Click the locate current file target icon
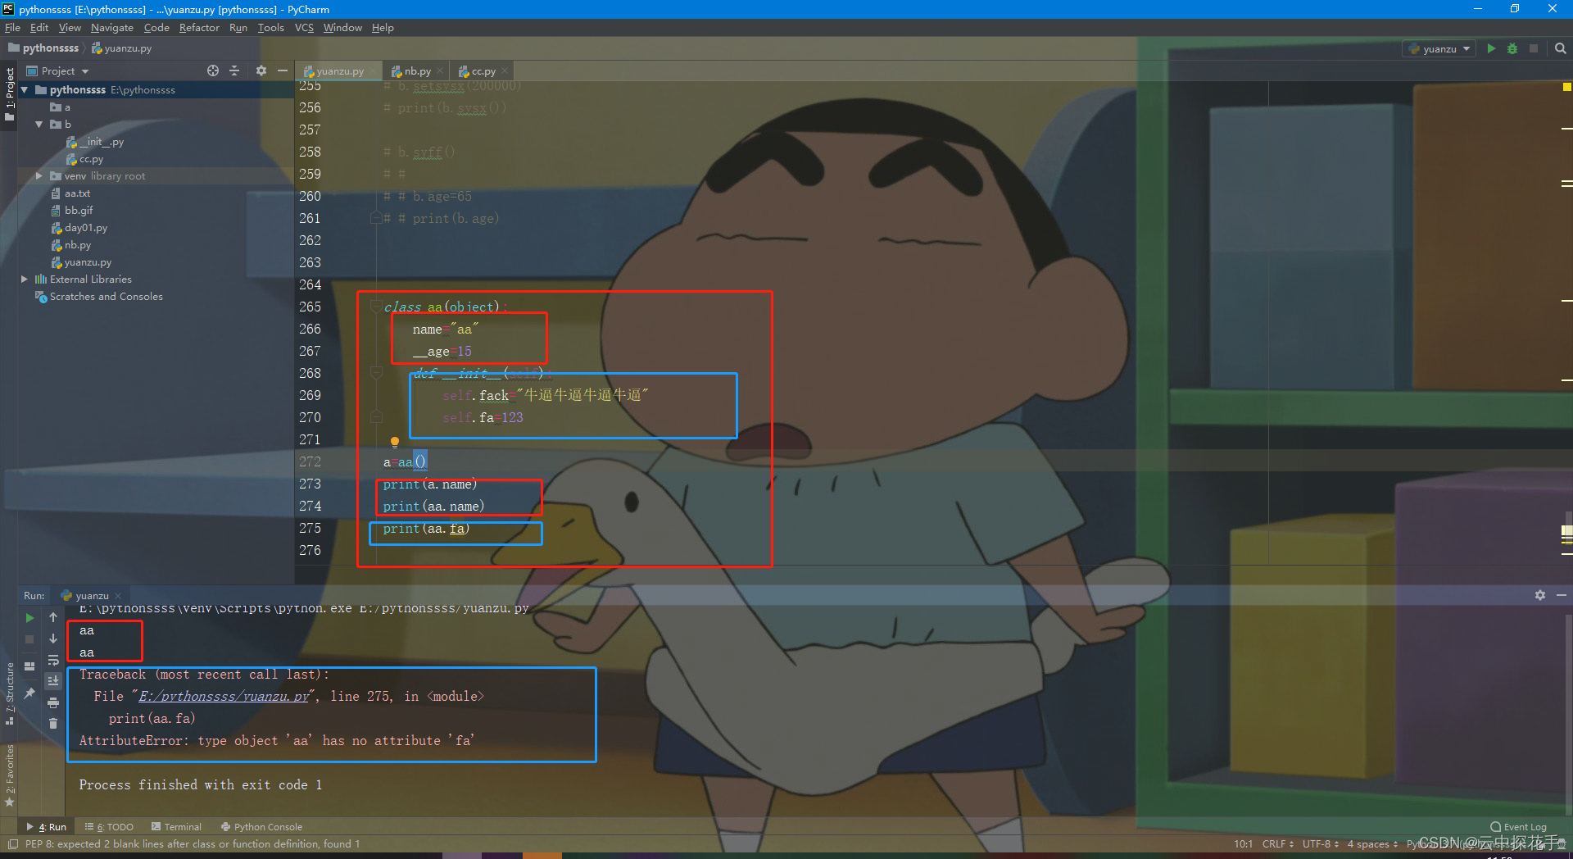This screenshot has width=1573, height=859. coord(213,70)
